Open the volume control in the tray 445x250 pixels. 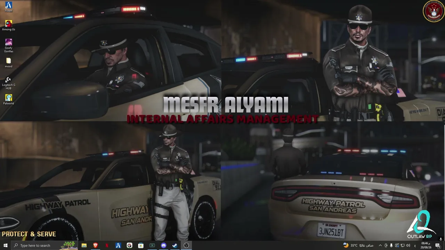(x=408, y=245)
